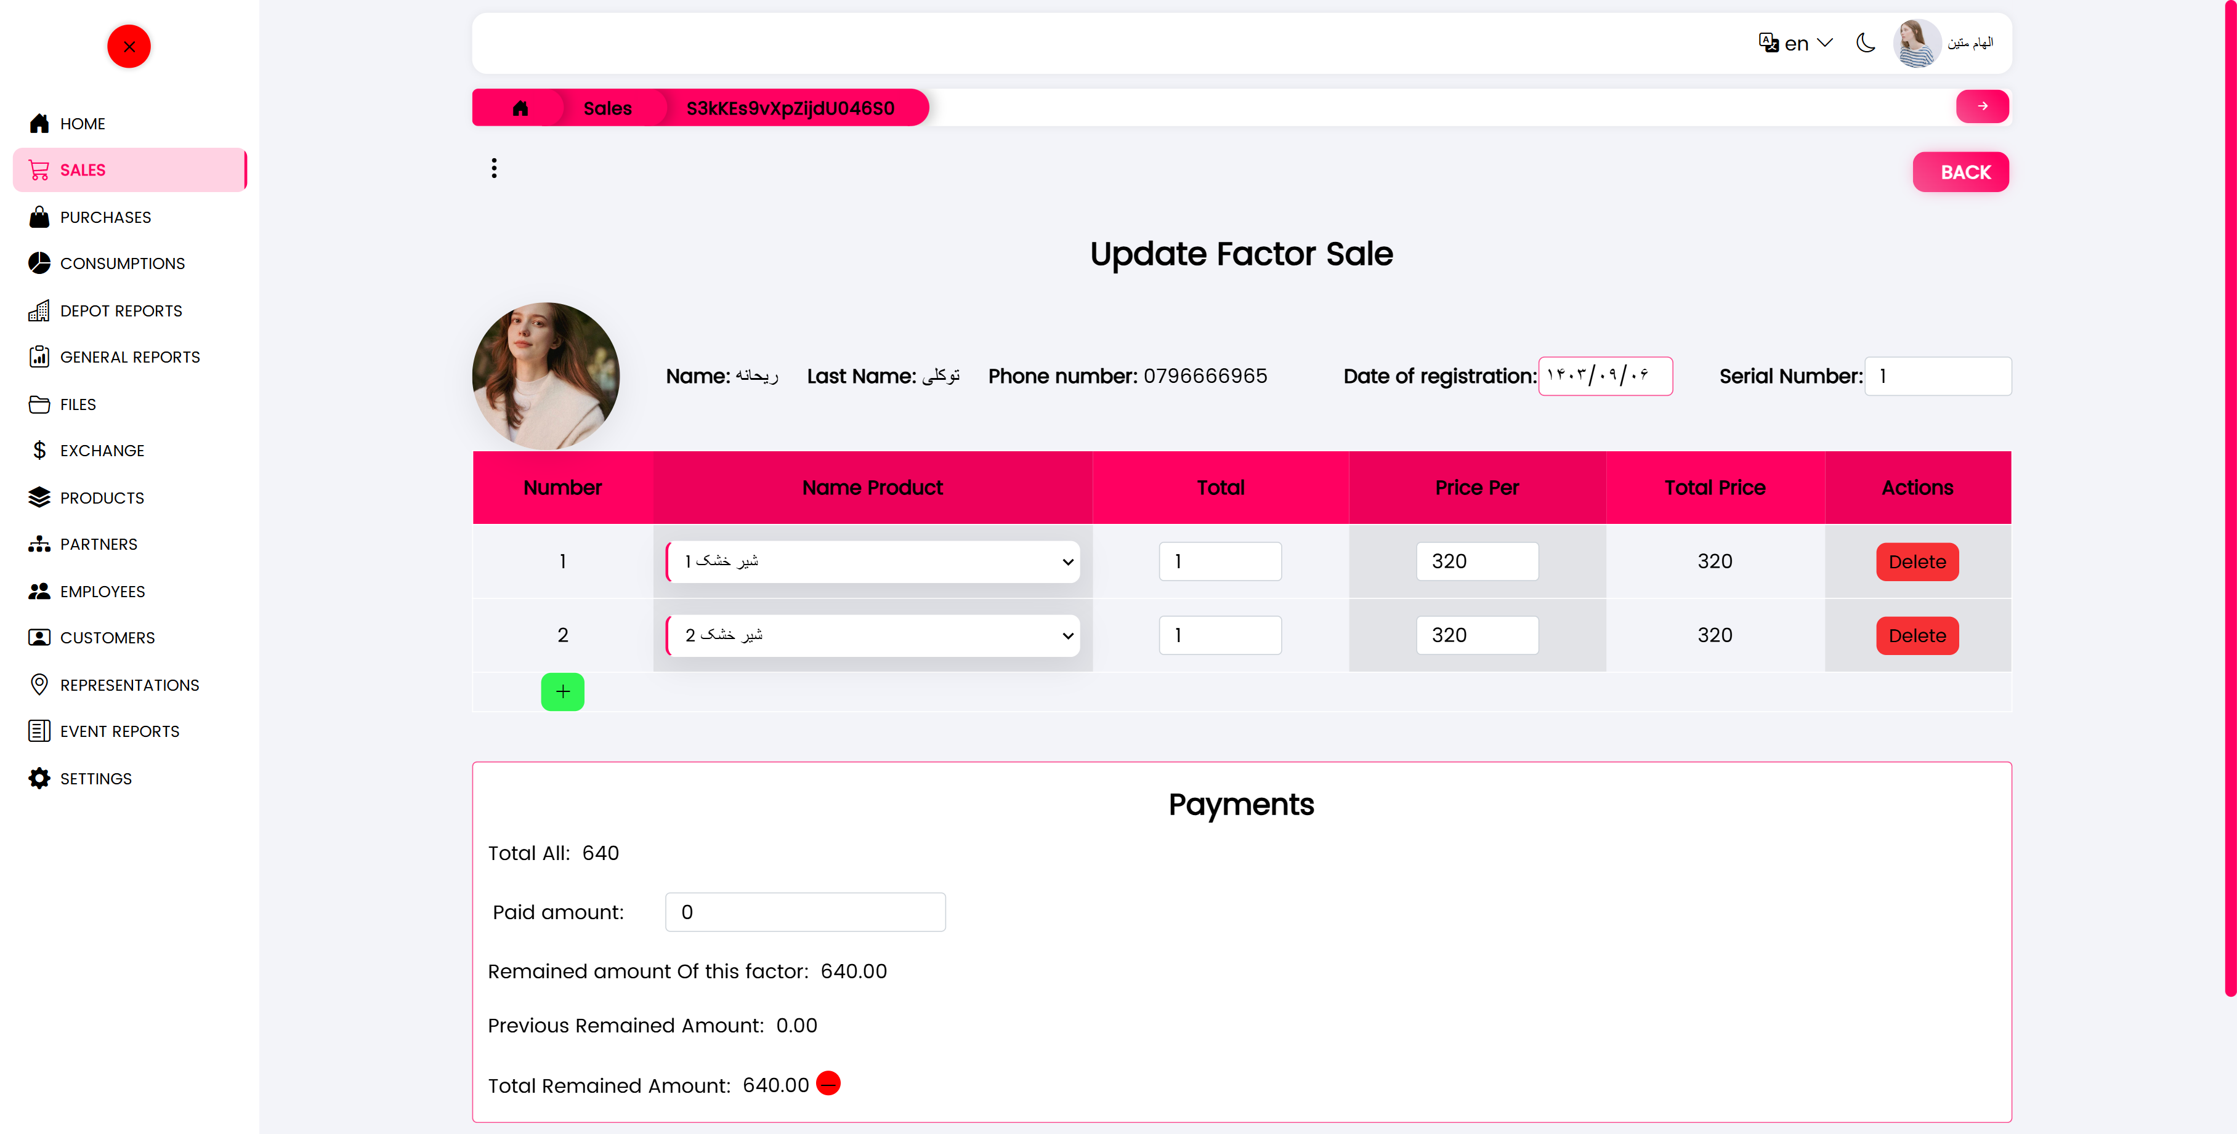Screen dimensions: 2237x1134
Task: Click the red minus icon beside Total Remained
Action: click(828, 1084)
